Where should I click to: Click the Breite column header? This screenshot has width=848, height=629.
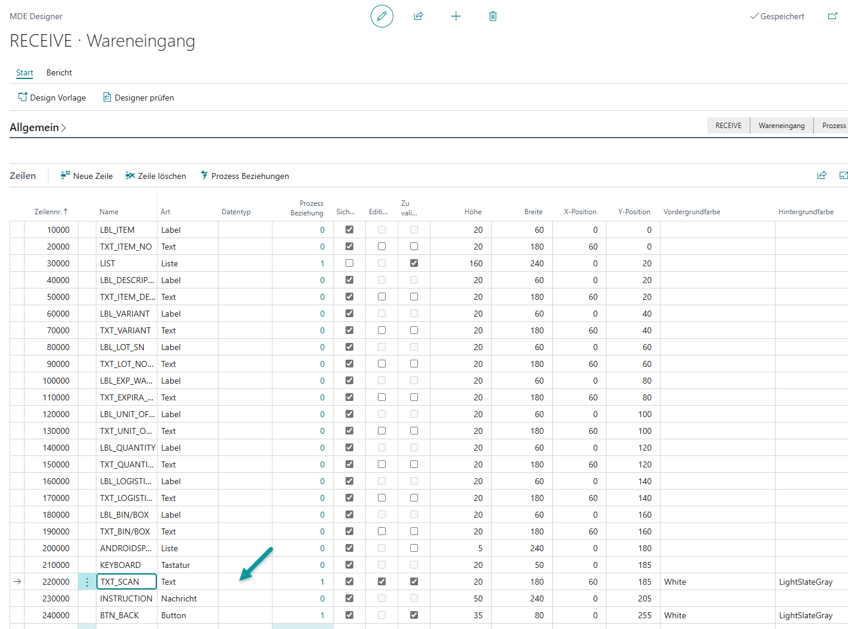533,212
